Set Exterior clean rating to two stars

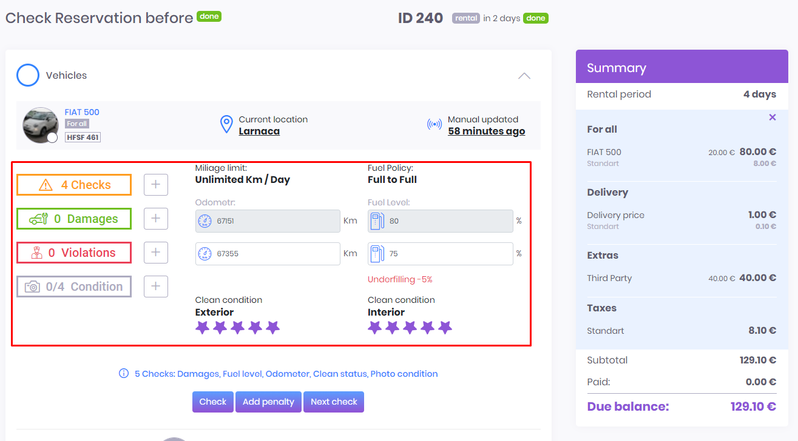pyautogui.click(x=220, y=328)
